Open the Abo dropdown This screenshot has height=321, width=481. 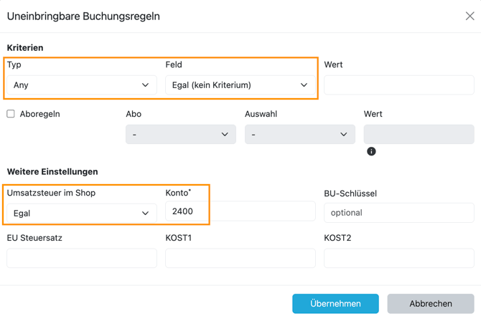coord(180,135)
